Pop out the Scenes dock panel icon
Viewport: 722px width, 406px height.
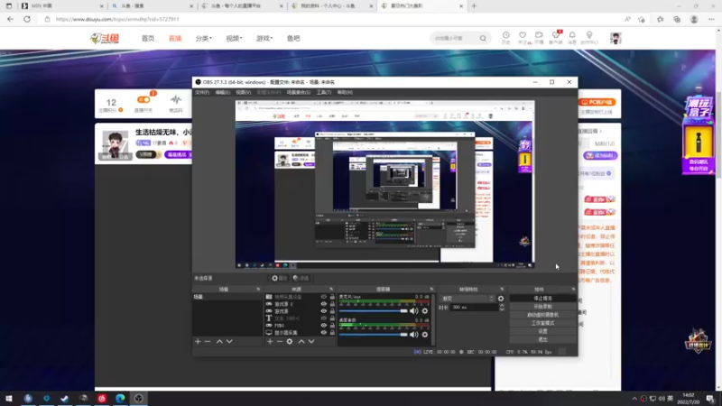pos(258,289)
